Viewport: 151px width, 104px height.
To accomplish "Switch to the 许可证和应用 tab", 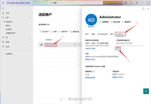I will point(102,34).
